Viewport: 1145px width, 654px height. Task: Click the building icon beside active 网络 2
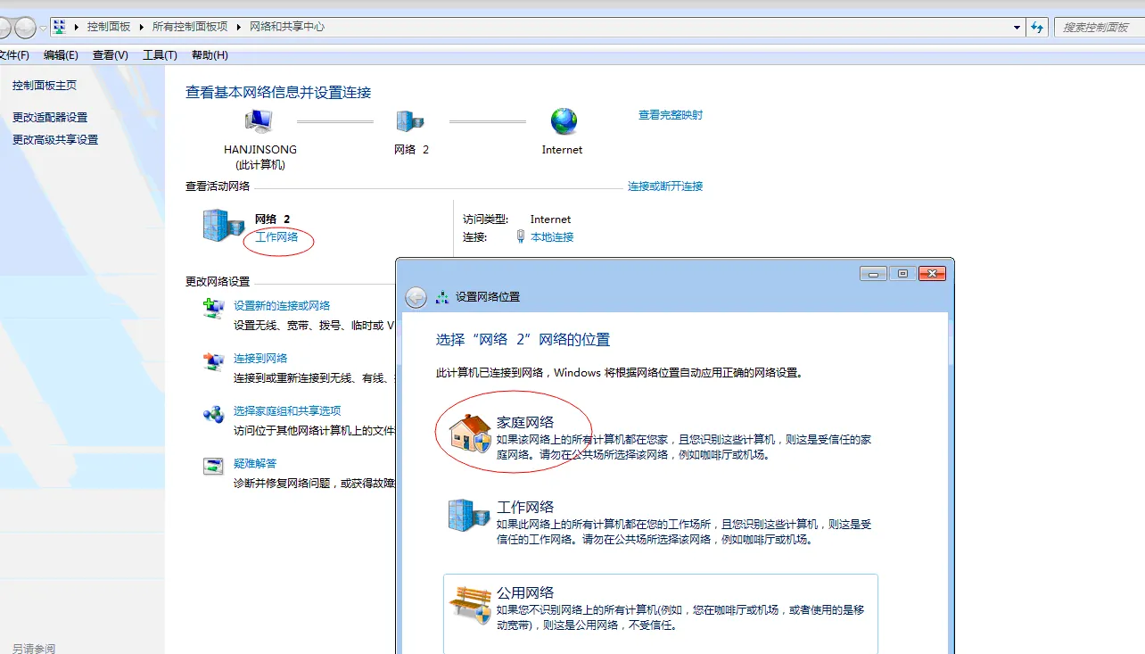tap(223, 226)
